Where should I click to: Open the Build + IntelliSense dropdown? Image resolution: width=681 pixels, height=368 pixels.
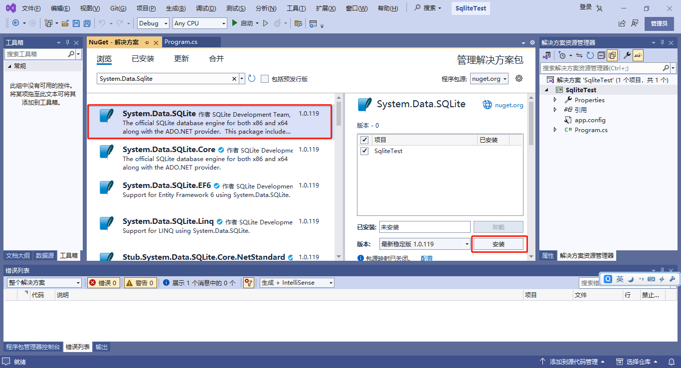coord(297,283)
